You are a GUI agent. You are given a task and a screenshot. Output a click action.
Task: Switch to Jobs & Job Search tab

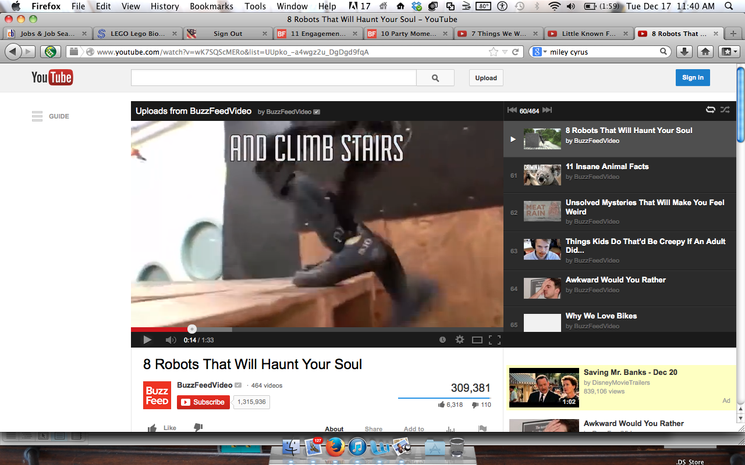(48, 34)
